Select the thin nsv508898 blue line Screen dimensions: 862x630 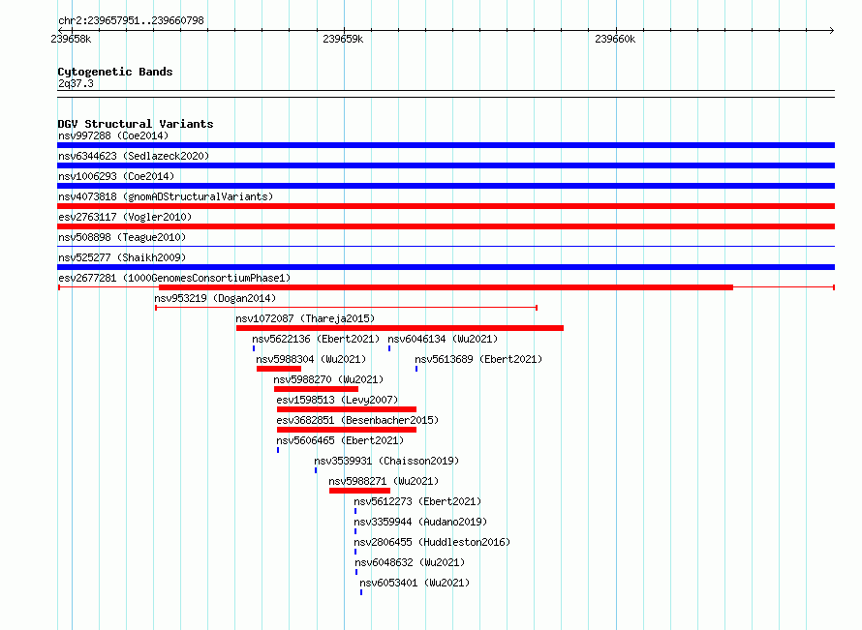point(446,246)
